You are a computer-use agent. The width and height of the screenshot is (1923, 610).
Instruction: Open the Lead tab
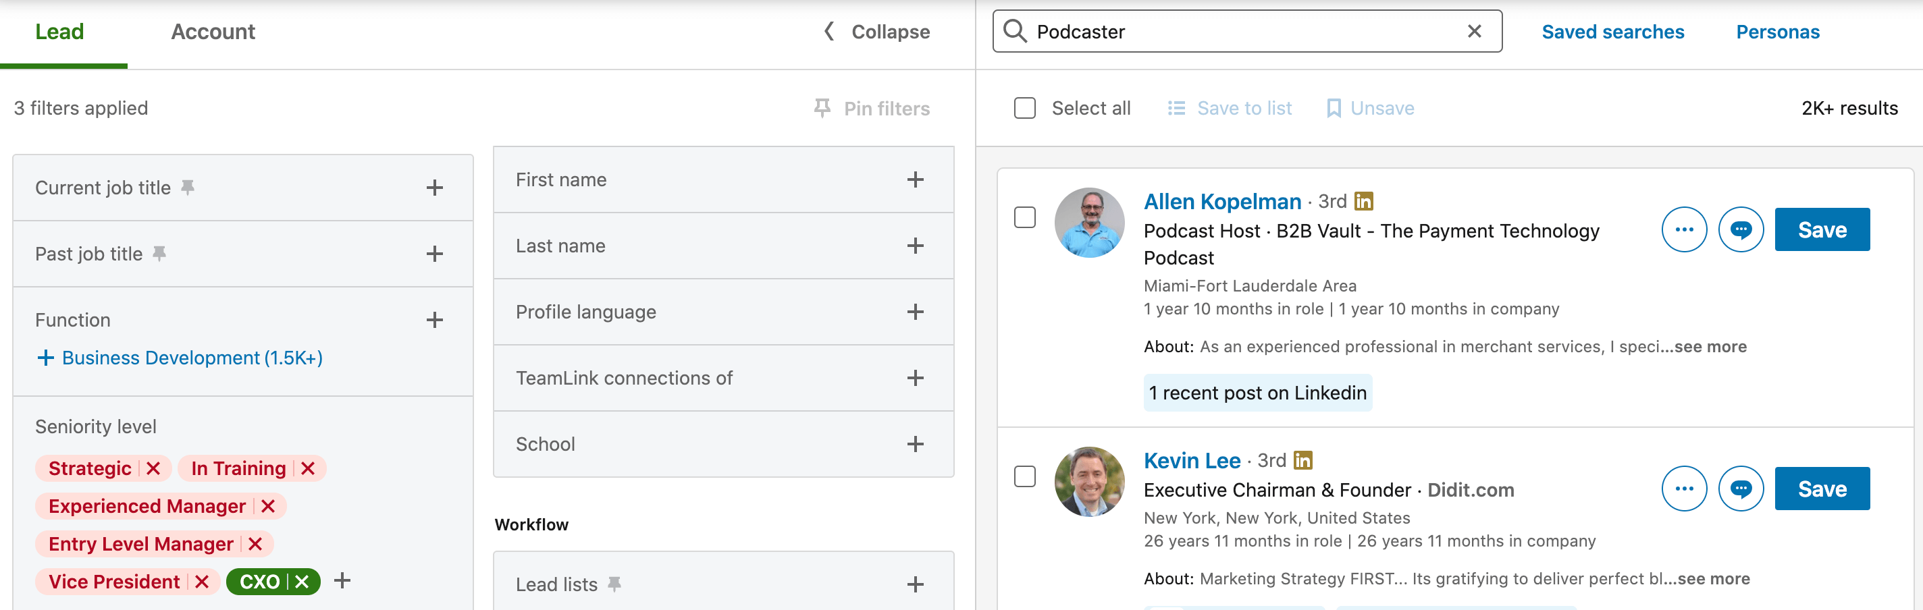59,32
